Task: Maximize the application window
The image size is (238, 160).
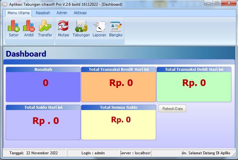Action: [217, 3]
